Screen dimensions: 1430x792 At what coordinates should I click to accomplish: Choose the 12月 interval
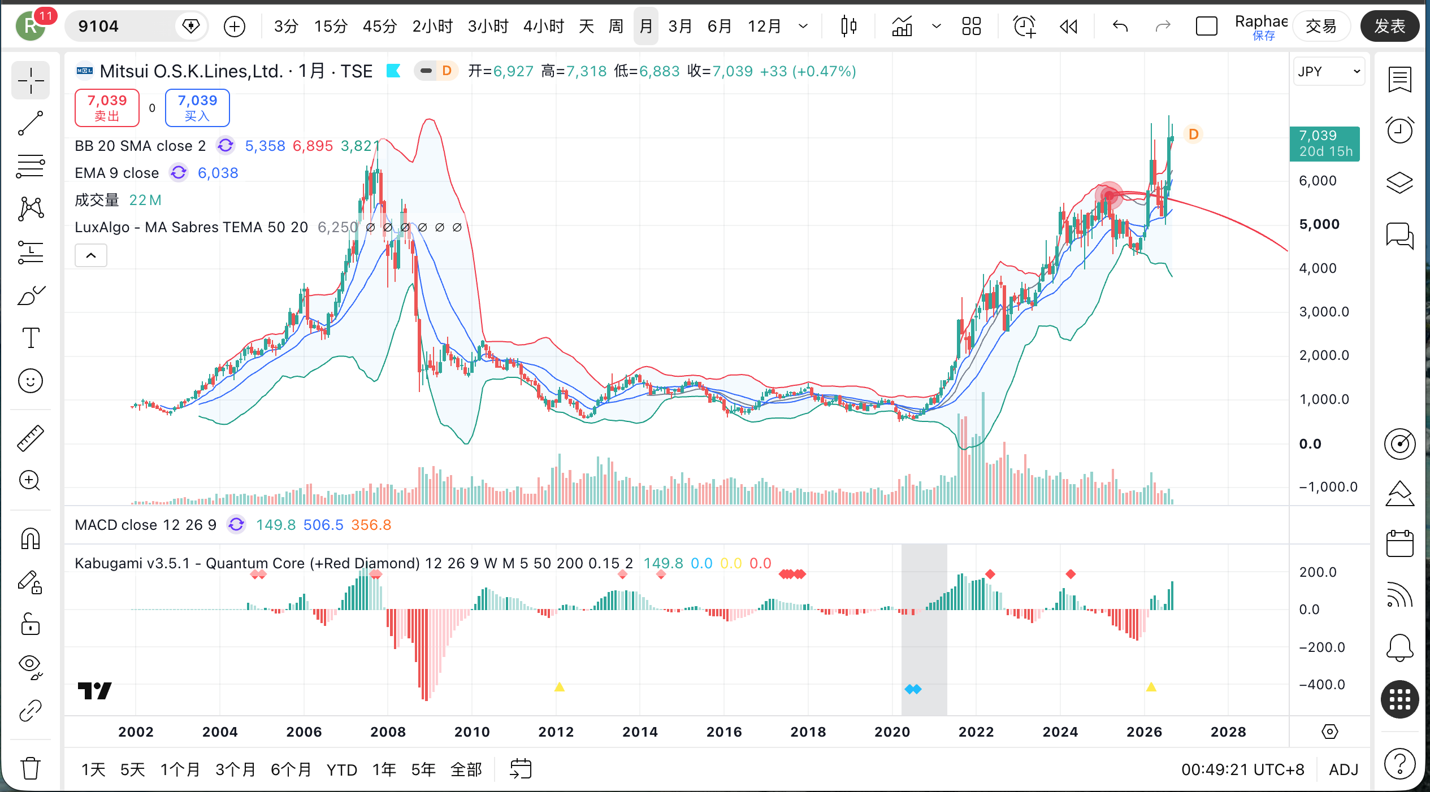(764, 27)
